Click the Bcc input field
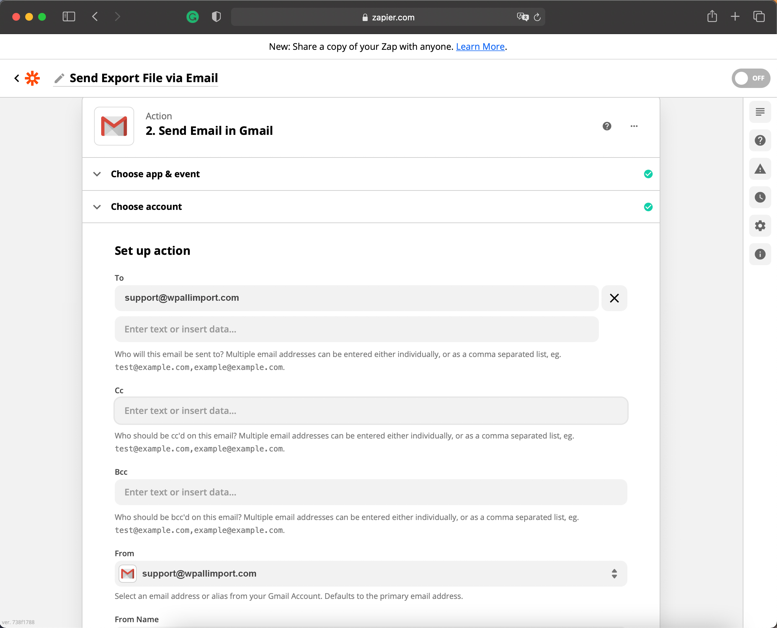The image size is (777, 628). click(x=371, y=493)
